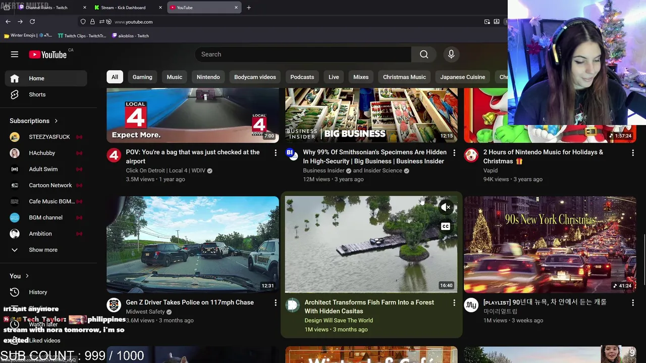This screenshot has width=646, height=363.
Task: Open Smithsonian Big Business thumbnail
Action: (371, 115)
